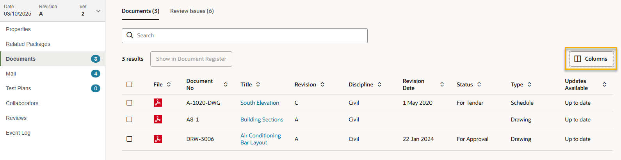Tick the select-all checkbox in table header
This screenshot has width=621, height=160.
coord(130,84)
